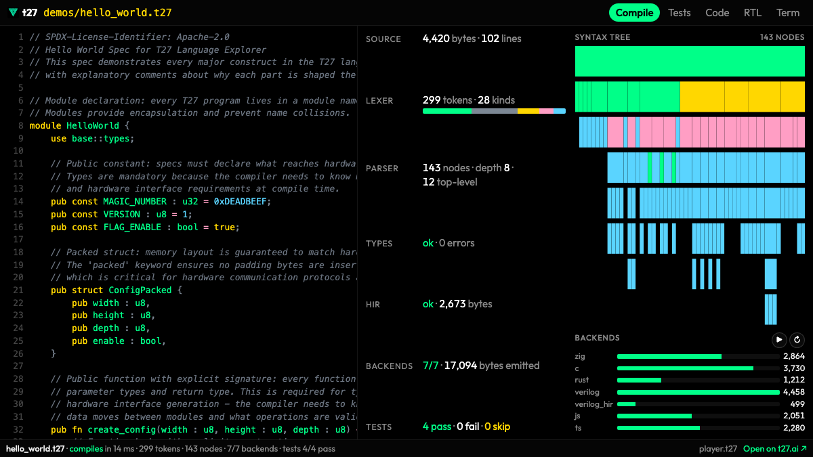Click the verilog byte count 4,458
The width and height of the screenshot is (813, 457).
point(793,392)
